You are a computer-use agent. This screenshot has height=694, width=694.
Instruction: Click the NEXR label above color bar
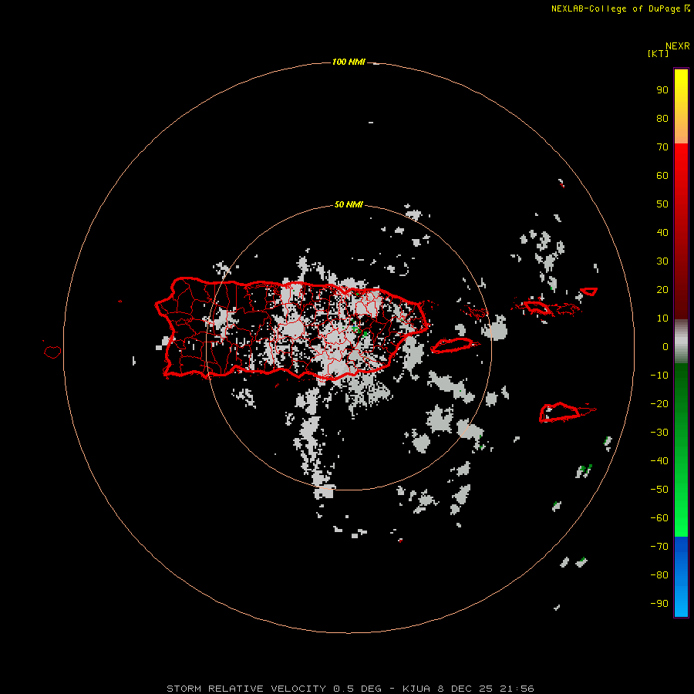(678, 46)
